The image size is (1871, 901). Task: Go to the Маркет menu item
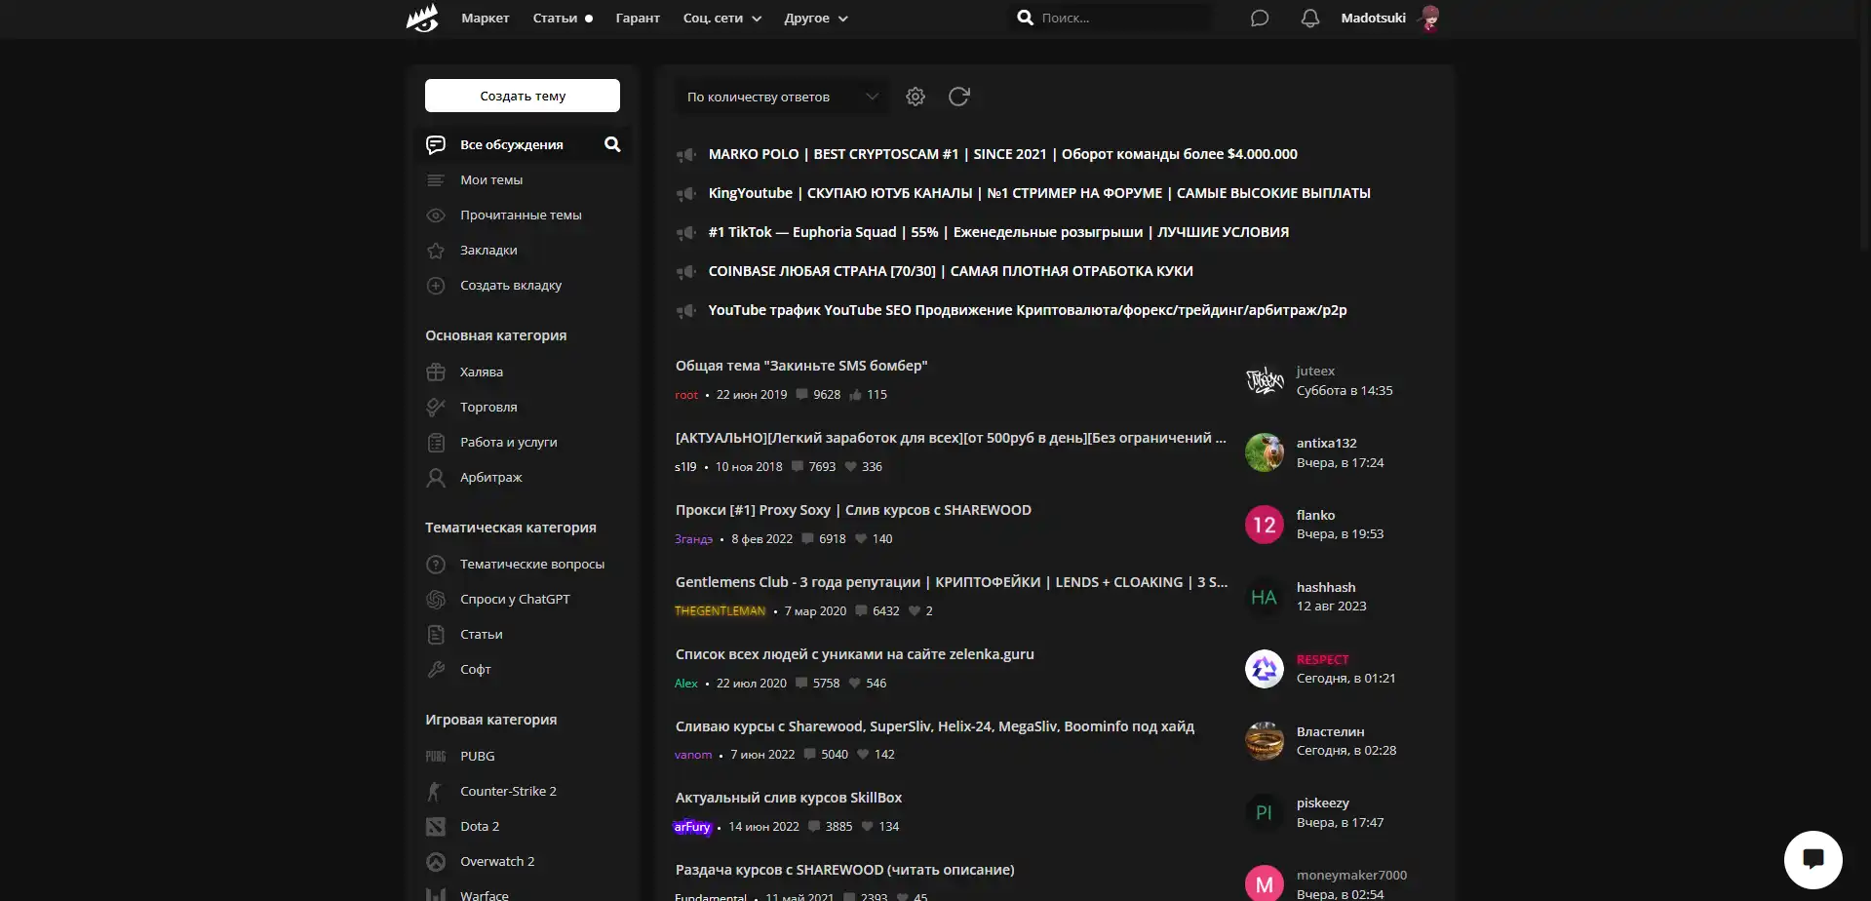pyautogui.click(x=485, y=19)
